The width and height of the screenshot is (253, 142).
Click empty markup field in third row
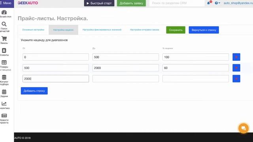tap(196, 78)
